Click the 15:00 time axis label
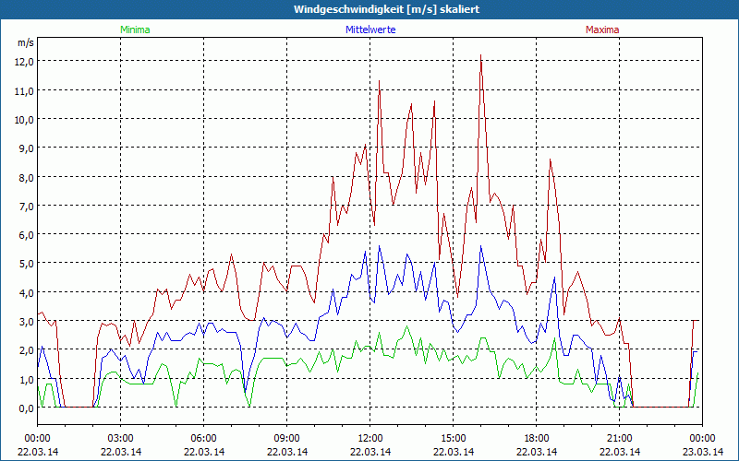The height and width of the screenshot is (461, 739). 454,439
